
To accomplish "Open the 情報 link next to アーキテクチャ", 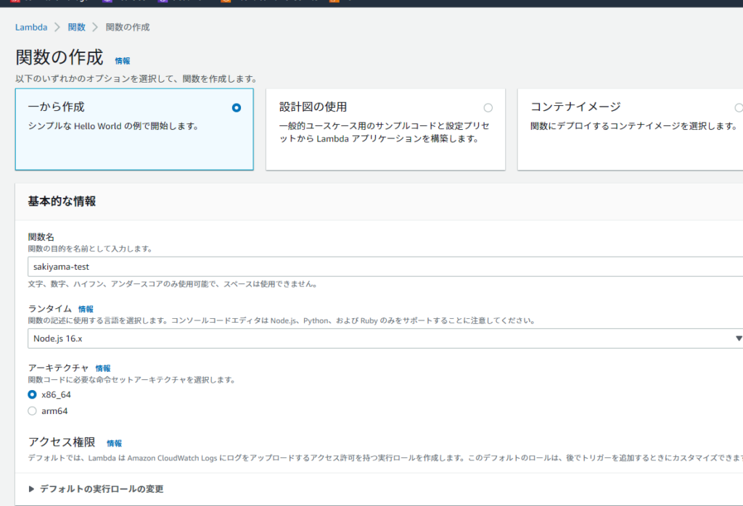I will pyautogui.click(x=103, y=368).
